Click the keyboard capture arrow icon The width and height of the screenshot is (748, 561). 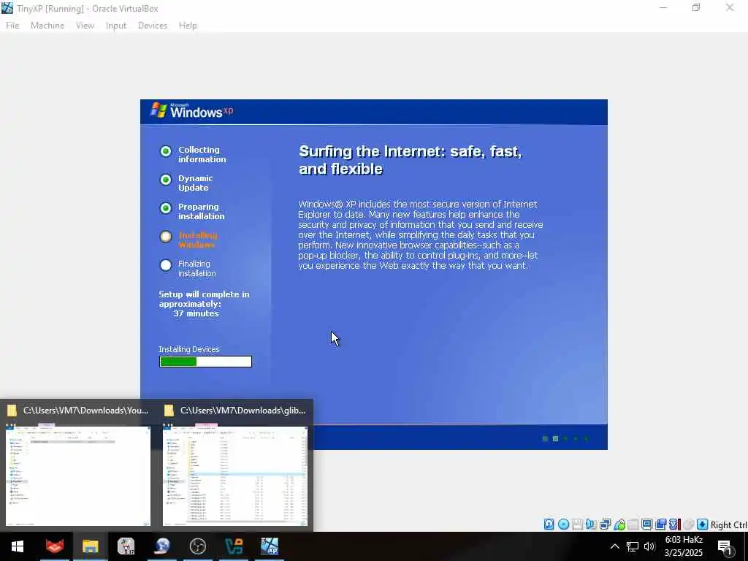point(702,524)
